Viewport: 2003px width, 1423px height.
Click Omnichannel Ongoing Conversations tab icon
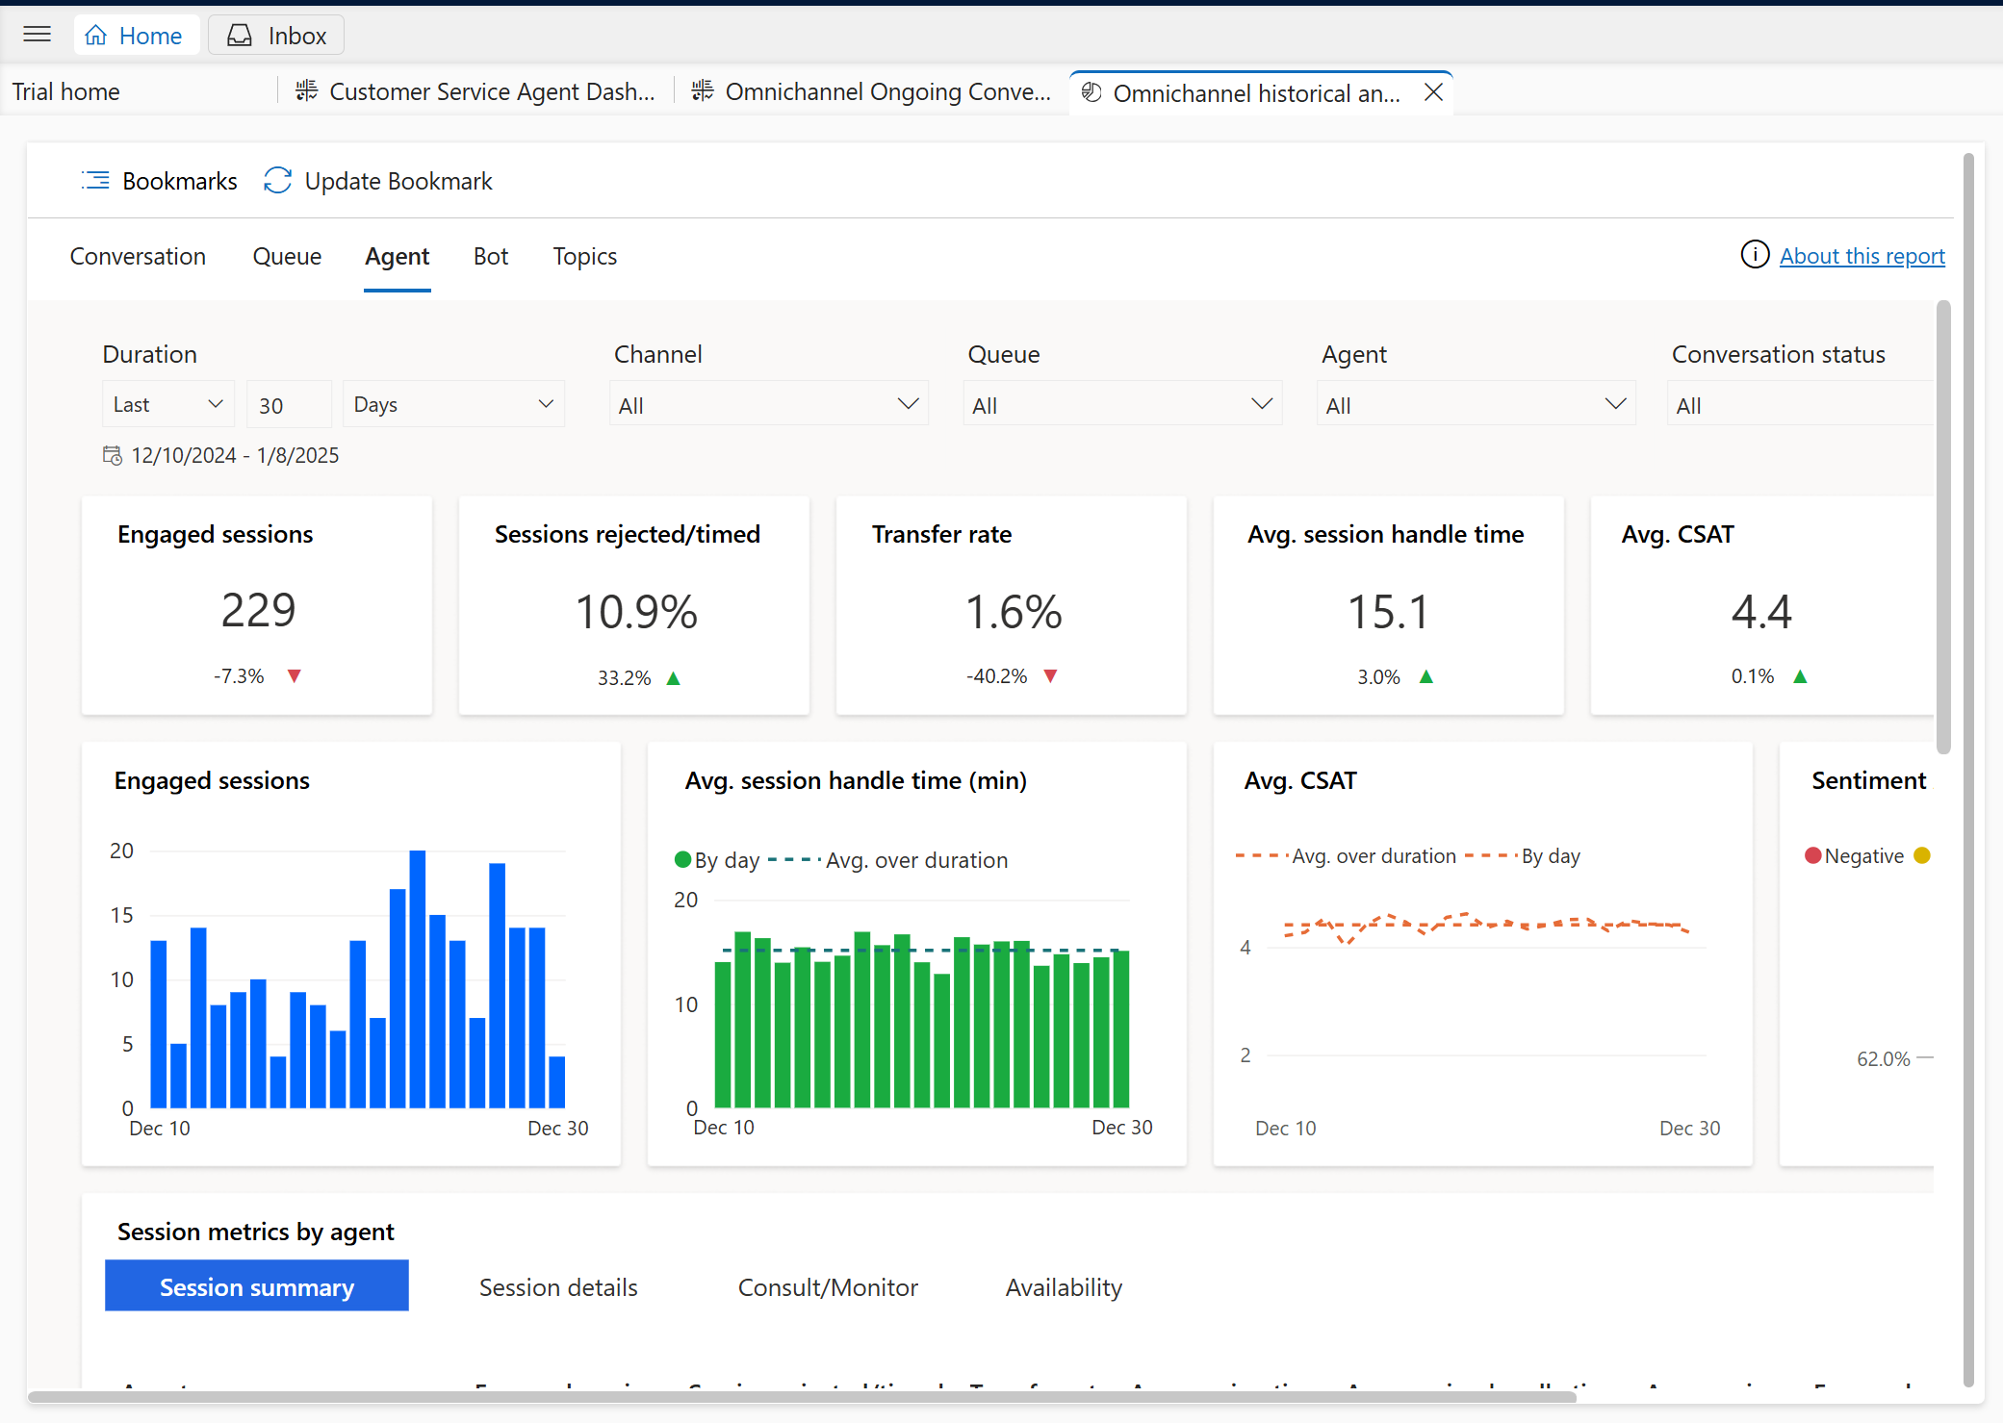tap(703, 91)
